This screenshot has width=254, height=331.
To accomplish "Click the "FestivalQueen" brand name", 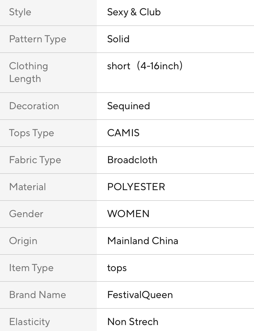I will pos(140,295).
